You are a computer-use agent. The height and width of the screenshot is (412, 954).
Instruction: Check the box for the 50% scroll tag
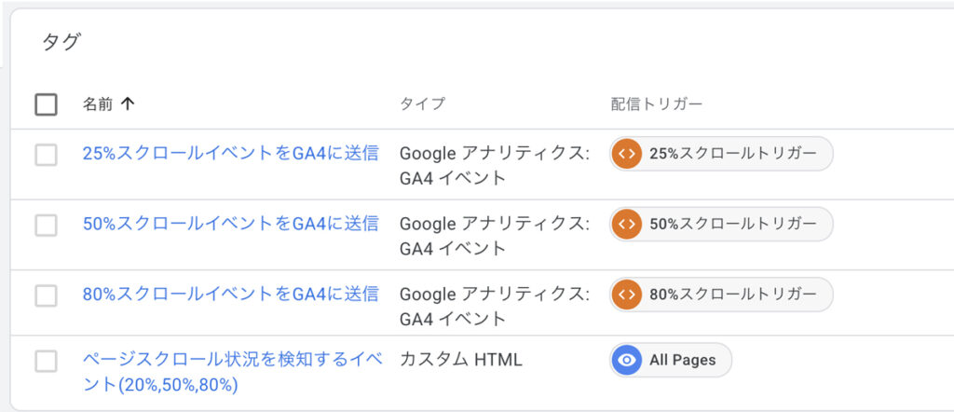click(x=47, y=226)
